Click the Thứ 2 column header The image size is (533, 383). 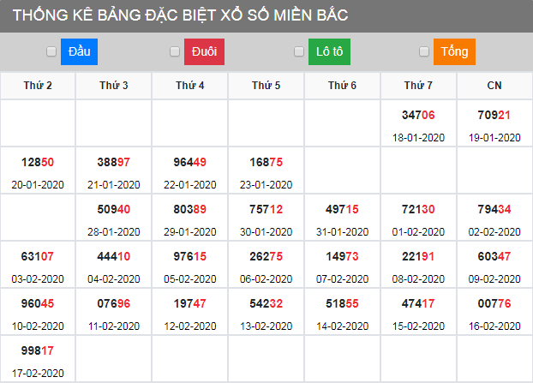(x=38, y=86)
